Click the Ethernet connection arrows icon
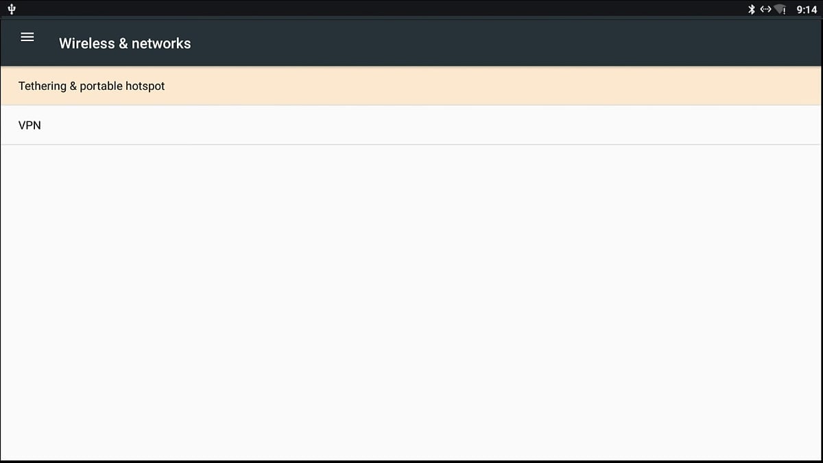The image size is (823, 463). (765, 10)
